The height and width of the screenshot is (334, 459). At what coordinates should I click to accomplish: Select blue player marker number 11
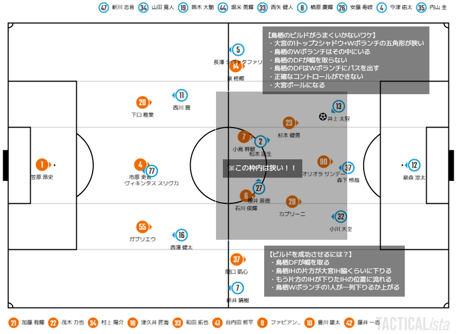(182, 95)
